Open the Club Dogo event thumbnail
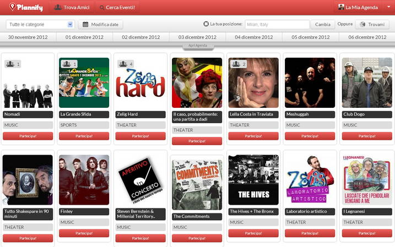The image size is (395, 247). tap(367, 83)
